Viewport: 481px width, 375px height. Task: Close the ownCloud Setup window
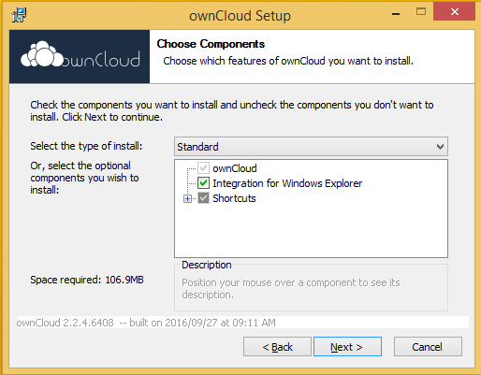click(x=454, y=12)
